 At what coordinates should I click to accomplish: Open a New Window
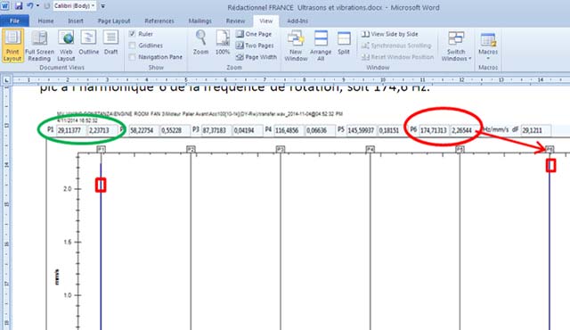point(296,45)
